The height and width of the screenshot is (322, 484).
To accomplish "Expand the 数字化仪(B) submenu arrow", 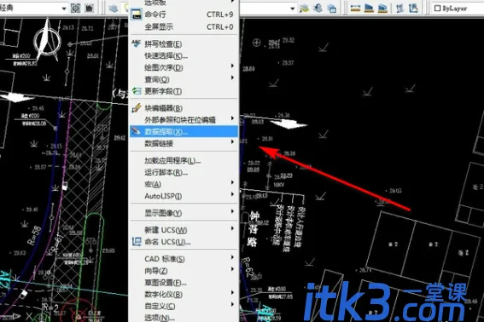I will 232,292.
